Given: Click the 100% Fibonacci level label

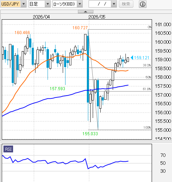Looking at the screenshot, I should [x=147, y=128].
